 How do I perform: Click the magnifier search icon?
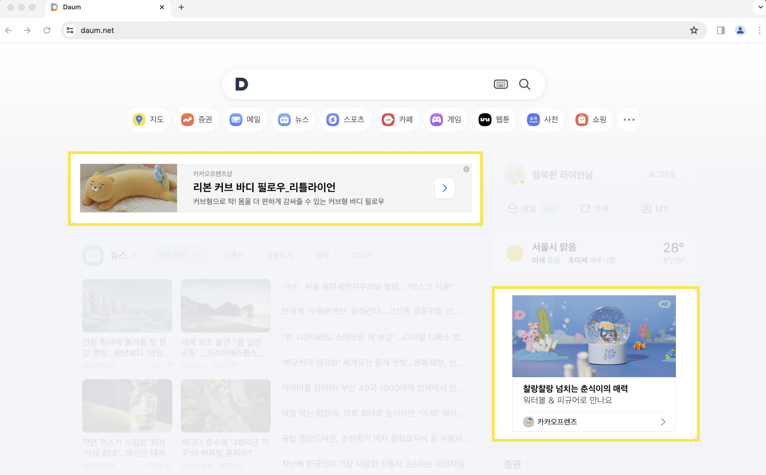[524, 84]
